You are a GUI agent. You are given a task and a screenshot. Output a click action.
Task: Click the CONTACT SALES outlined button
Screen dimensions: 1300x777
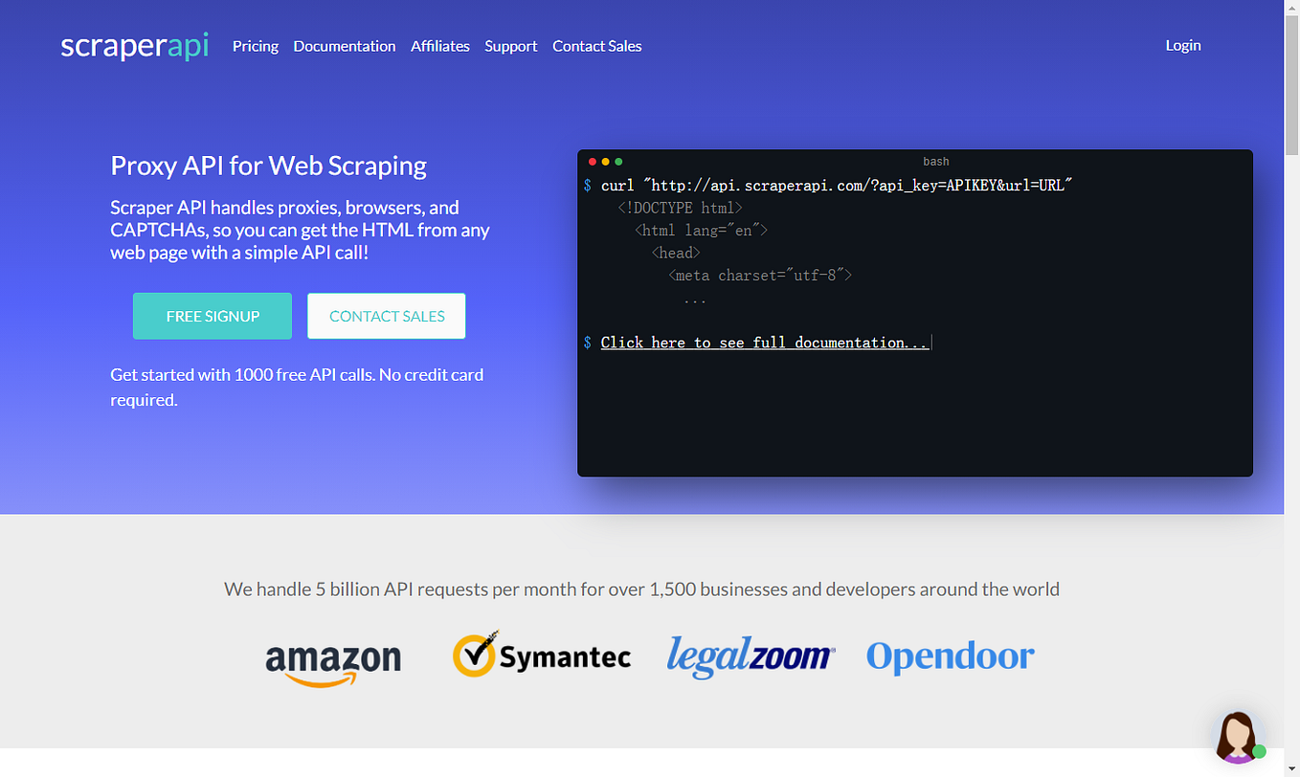[386, 316]
